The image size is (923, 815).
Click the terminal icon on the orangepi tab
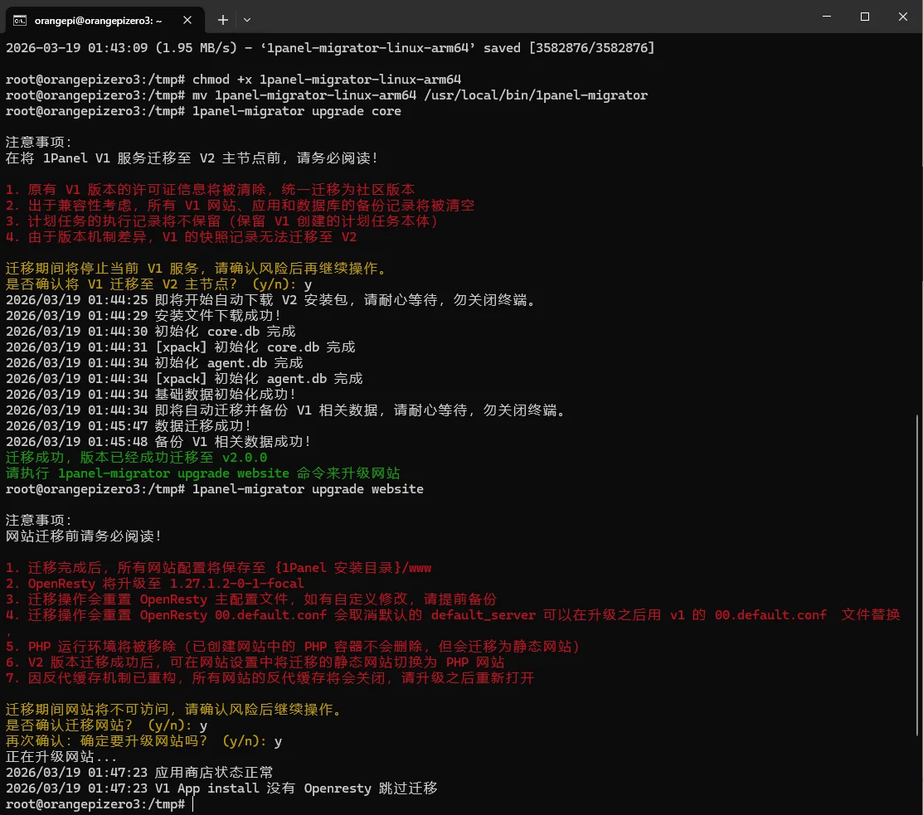coord(21,19)
